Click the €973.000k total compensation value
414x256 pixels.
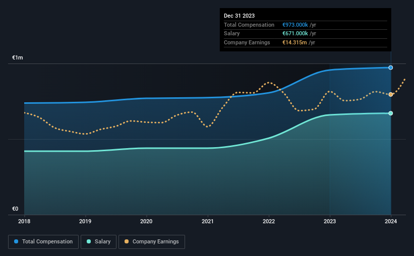[295, 25]
